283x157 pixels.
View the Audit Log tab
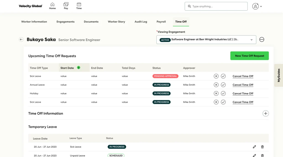click(141, 22)
